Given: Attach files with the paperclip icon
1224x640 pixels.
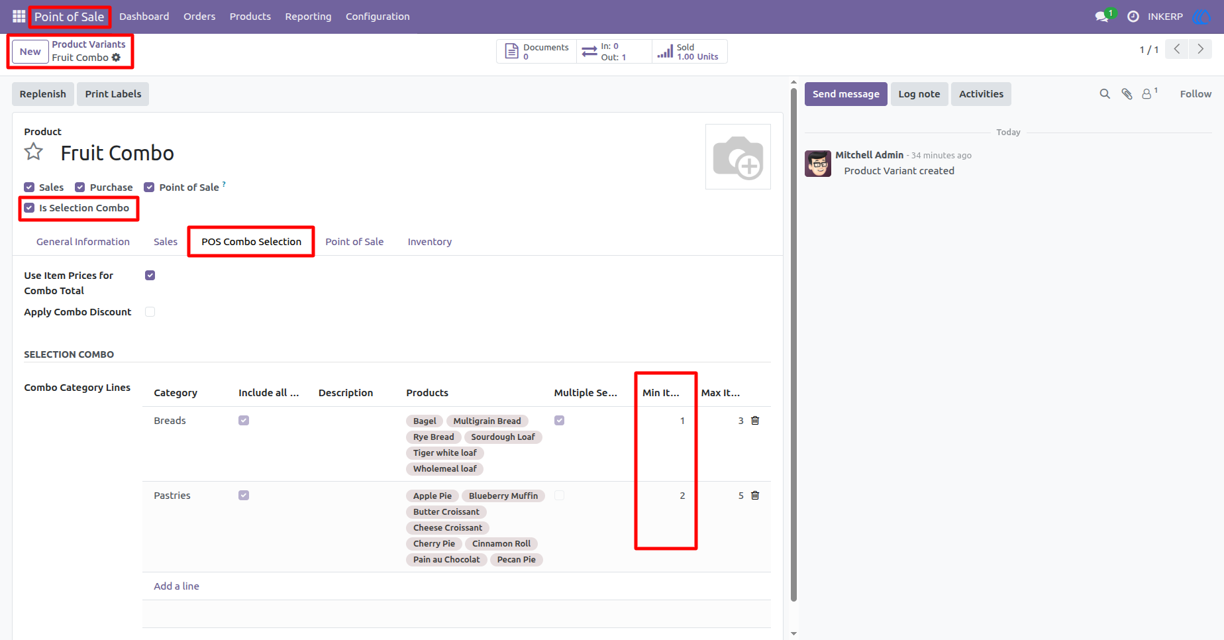Looking at the screenshot, I should point(1127,94).
